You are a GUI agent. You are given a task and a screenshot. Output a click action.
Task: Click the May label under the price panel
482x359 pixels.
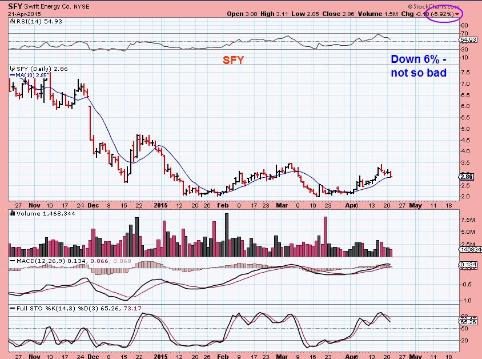coord(415,205)
